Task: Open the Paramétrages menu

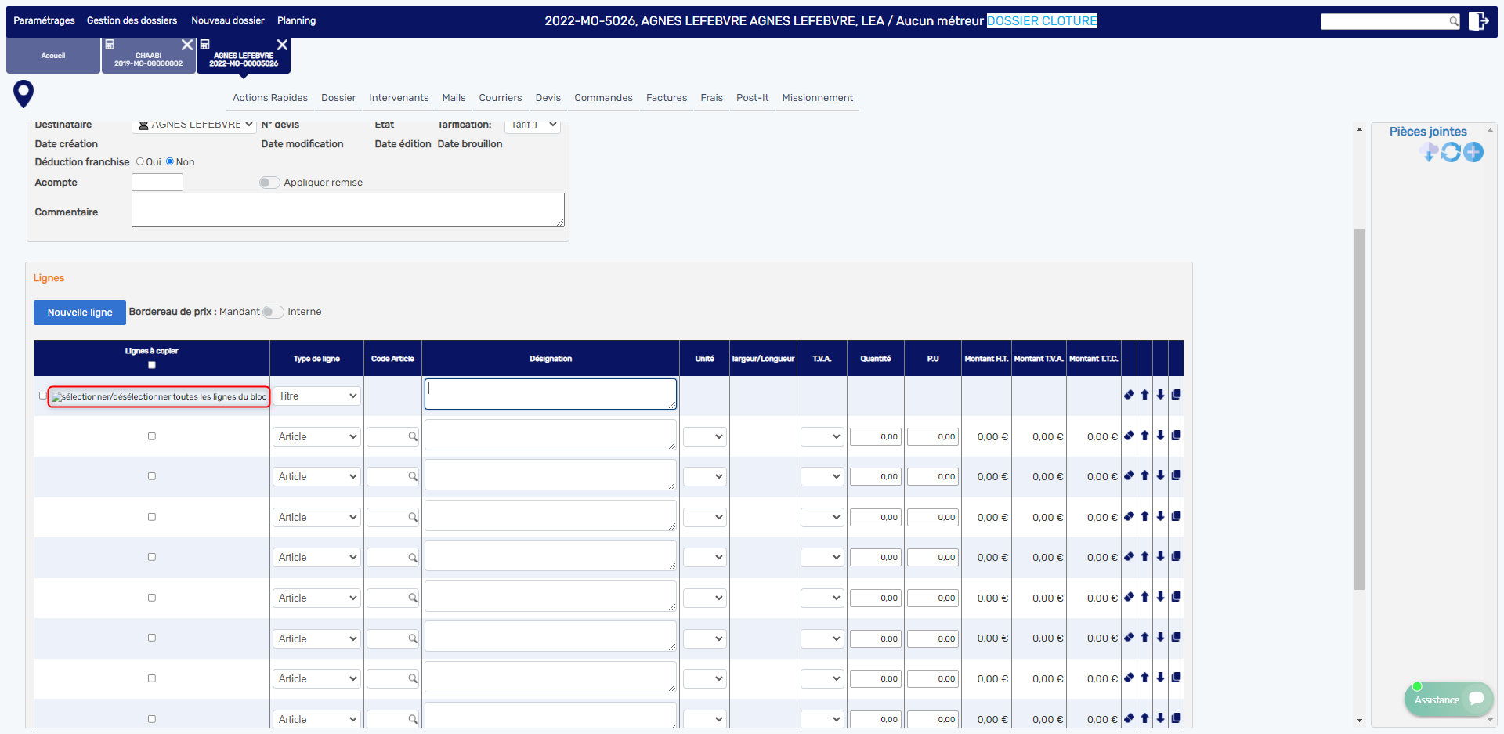Action: coord(44,20)
